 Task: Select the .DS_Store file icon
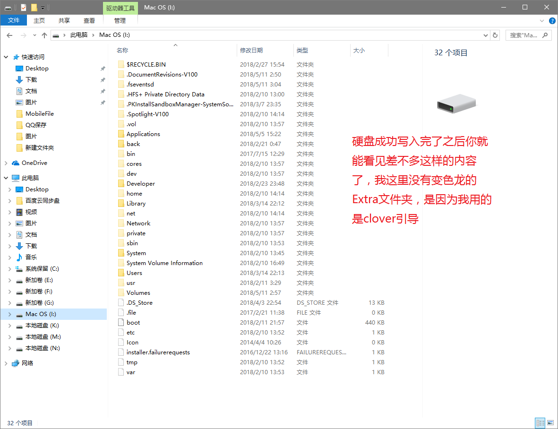[121, 303]
